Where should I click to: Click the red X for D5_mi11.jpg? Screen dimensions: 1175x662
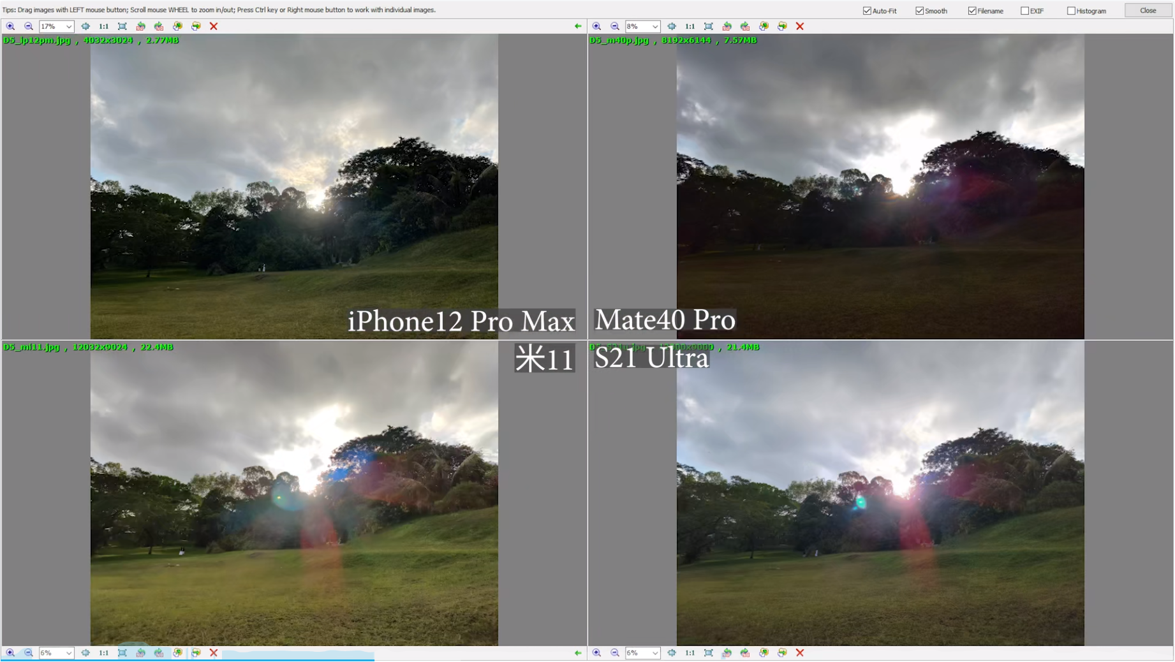(x=214, y=652)
